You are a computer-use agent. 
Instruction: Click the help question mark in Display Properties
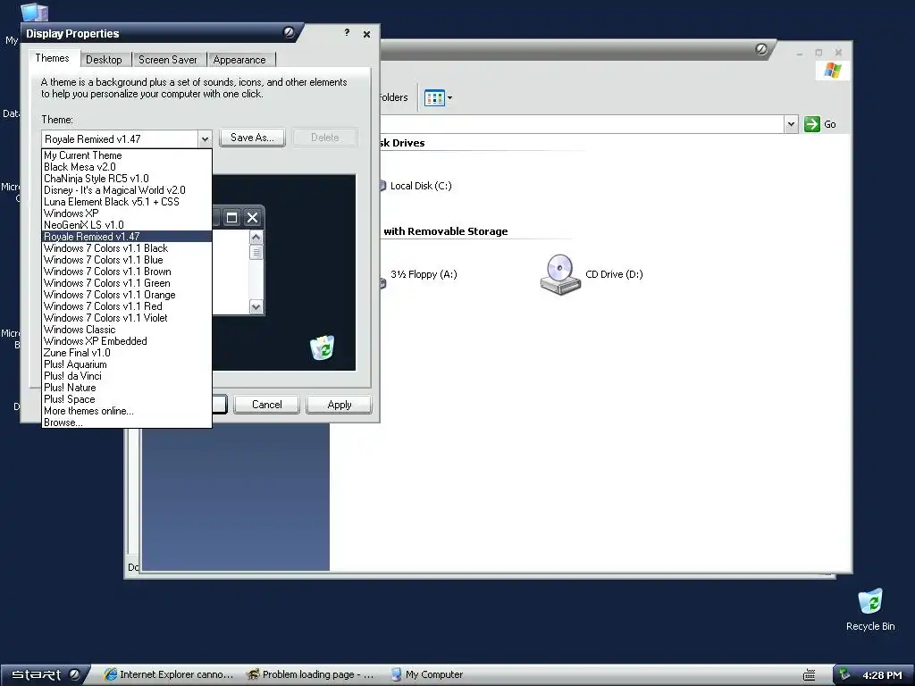click(347, 33)
